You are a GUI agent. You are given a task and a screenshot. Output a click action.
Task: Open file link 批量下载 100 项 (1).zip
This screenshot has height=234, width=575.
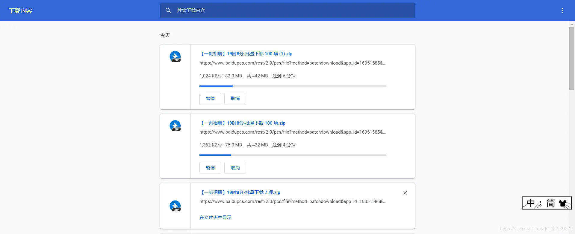[x=246, y=54]
